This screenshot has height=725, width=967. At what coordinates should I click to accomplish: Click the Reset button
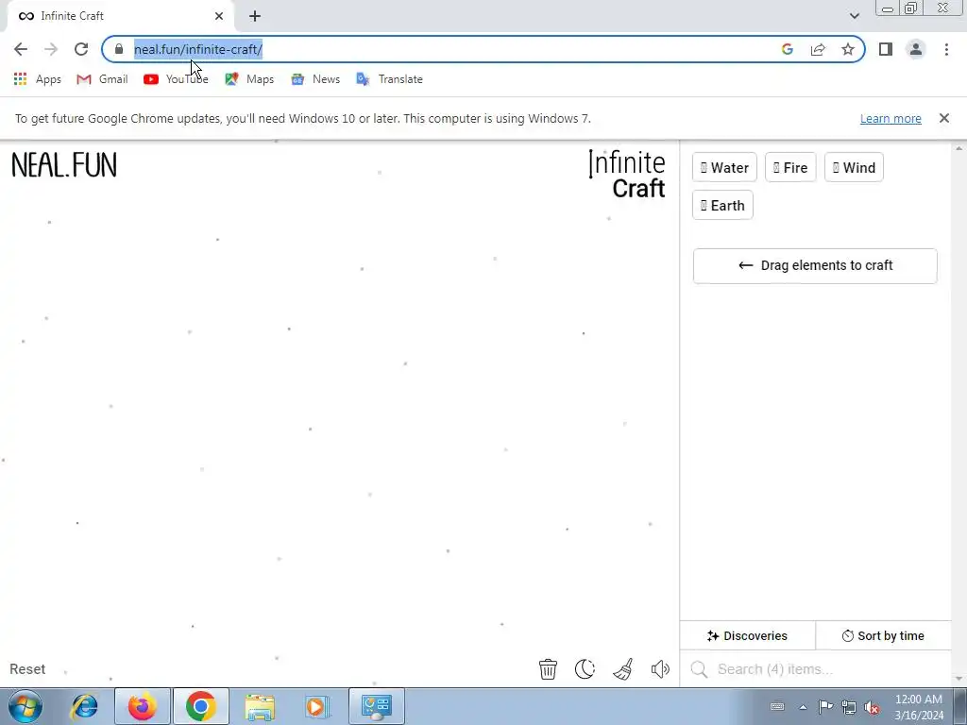27,669
